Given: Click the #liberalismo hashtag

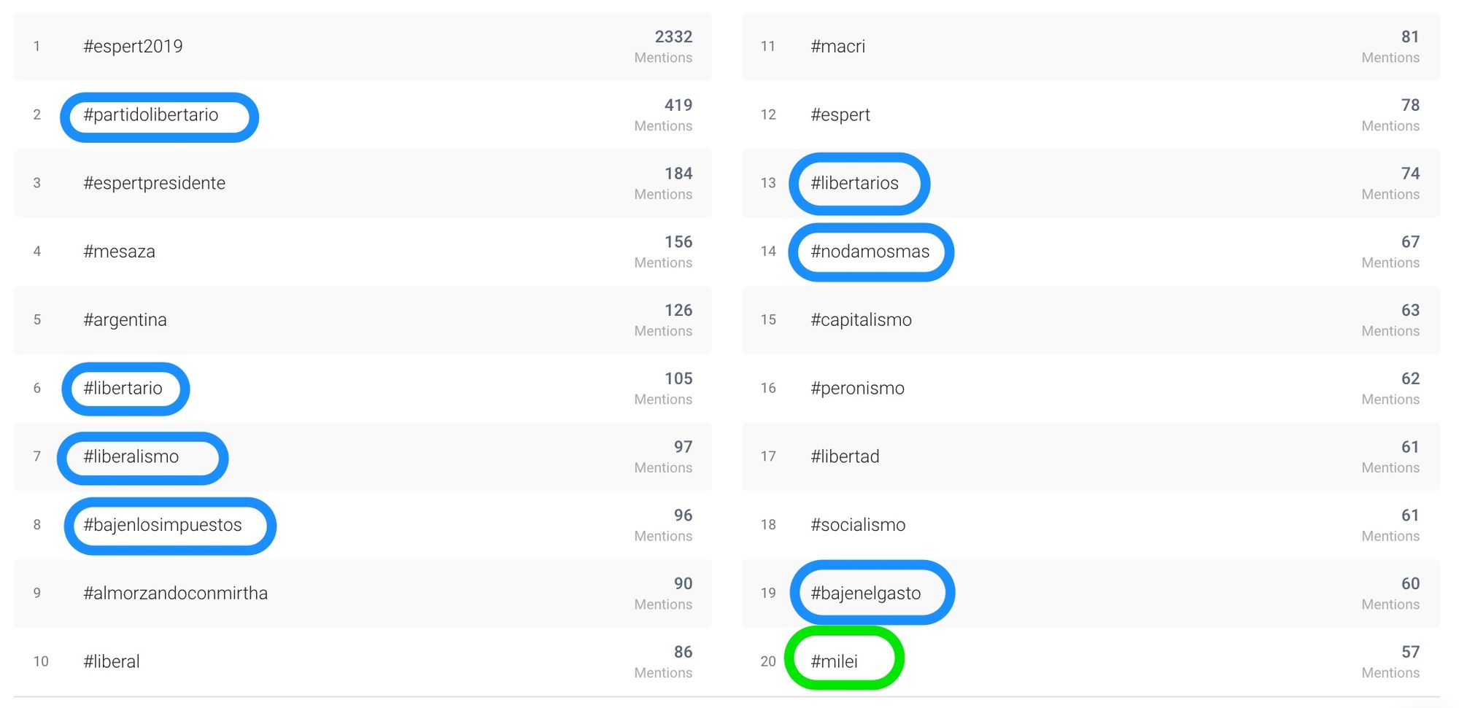Looking at the screenshot, I should point(131,456).
